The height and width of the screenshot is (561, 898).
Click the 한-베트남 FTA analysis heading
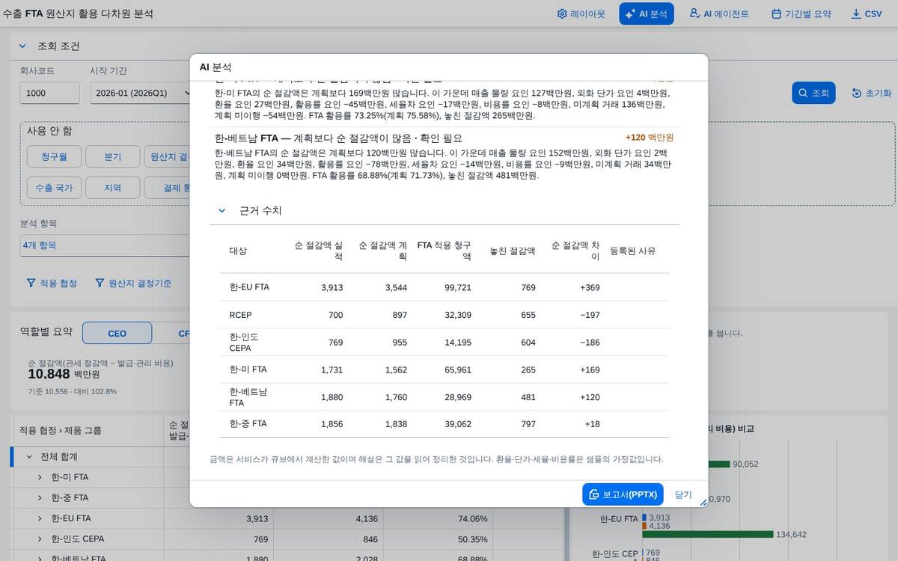click(338, 138)
